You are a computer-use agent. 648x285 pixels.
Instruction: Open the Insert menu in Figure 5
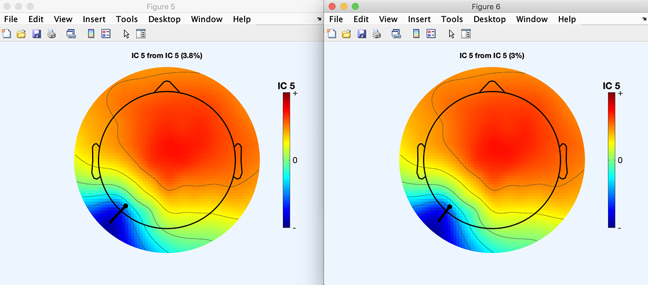point(94,19)
